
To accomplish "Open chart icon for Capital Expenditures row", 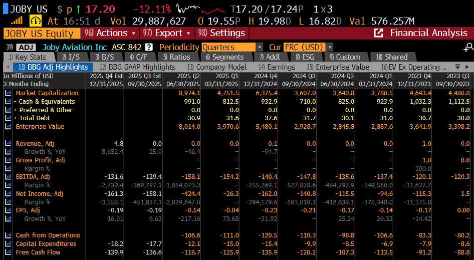I will 8,243.
